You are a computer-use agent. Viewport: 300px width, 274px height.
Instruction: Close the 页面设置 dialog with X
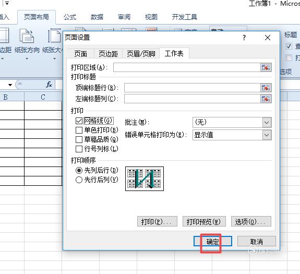coord(268,38)
